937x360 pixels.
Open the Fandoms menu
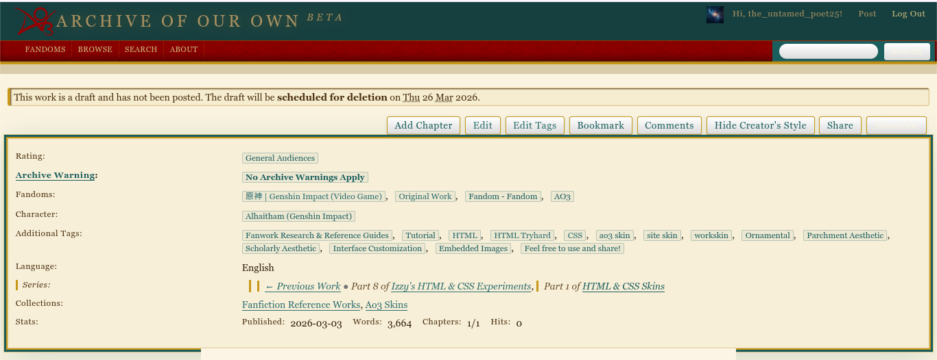point(45,50)
